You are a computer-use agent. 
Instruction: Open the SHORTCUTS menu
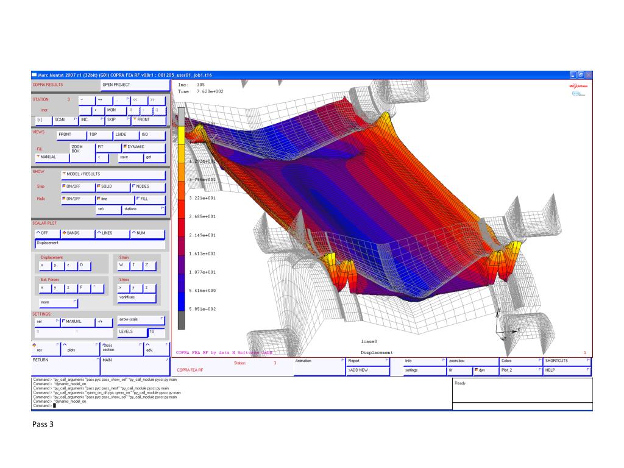tap(567, 361)
